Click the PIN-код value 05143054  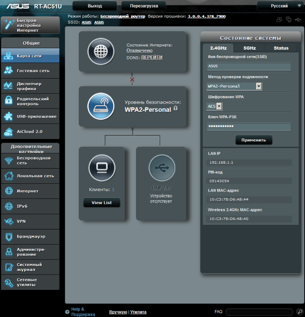pos(219,181)
